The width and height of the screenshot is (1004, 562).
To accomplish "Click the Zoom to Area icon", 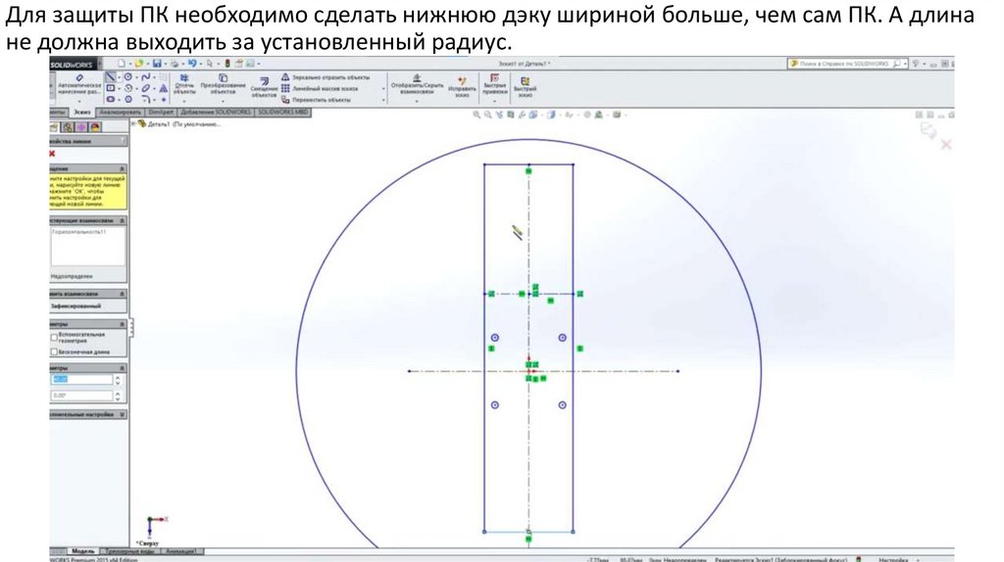I will pos(488,115).
